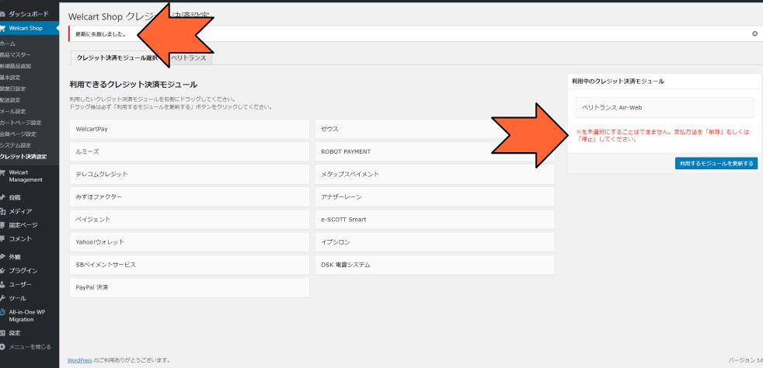Click the 外観 paintbrush icon
This screenshot has height=368, width=763.
coord(2,257)
